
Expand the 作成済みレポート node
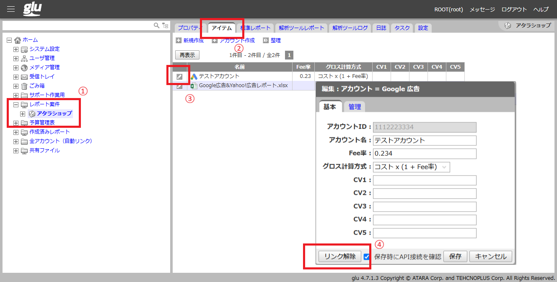click(x=16, y=132)
